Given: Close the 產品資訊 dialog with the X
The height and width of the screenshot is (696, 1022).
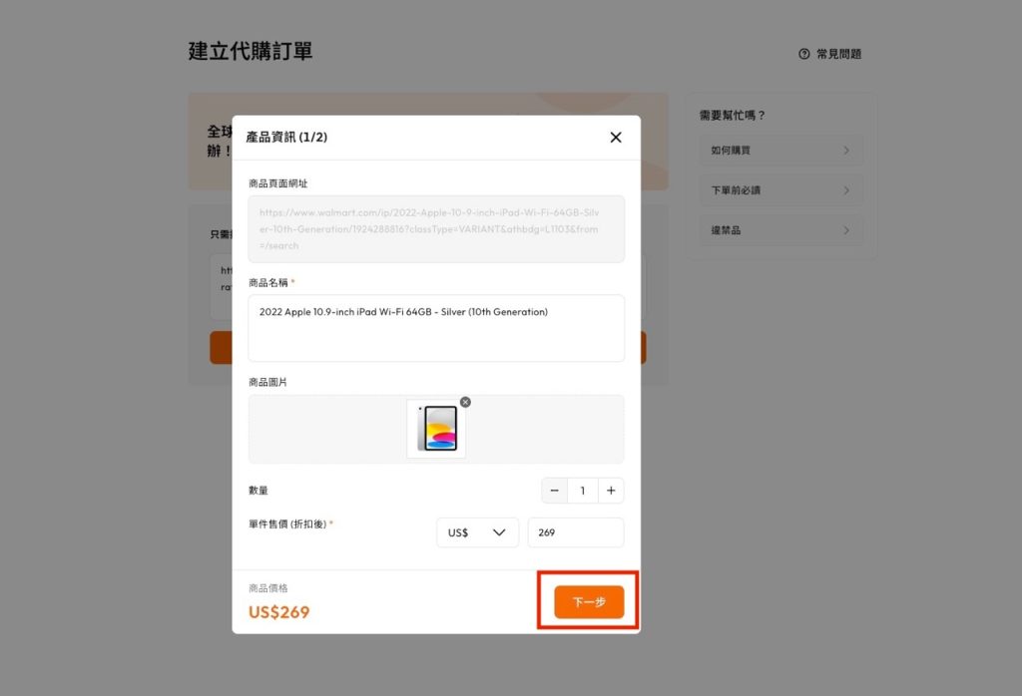Looking at the screenshot, I should coord(616,138).
